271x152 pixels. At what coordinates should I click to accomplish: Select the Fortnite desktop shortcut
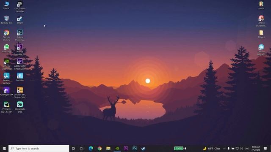[20, 77]
